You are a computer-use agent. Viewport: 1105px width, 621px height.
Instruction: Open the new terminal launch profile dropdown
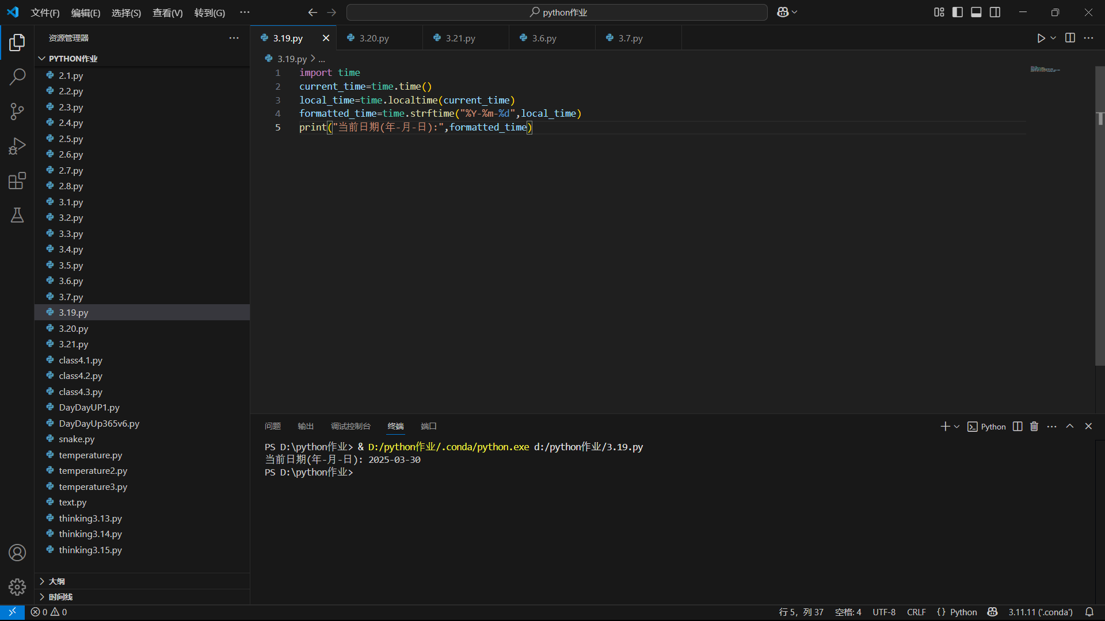point(957,427)
